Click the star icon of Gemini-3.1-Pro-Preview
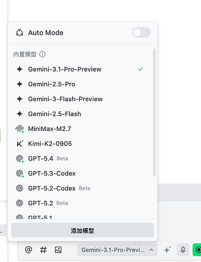This screenshot has width=201, height=262. (x=19, y=69)
